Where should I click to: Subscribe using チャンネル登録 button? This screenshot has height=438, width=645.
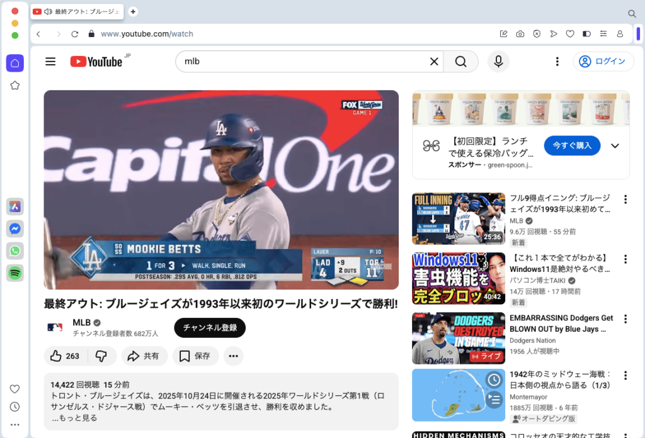pyautogui.click(x=210, y=327)
